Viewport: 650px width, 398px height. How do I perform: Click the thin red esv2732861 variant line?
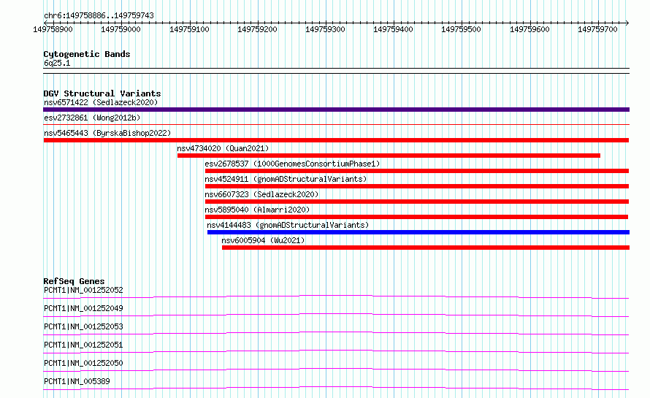pos(336,124)
